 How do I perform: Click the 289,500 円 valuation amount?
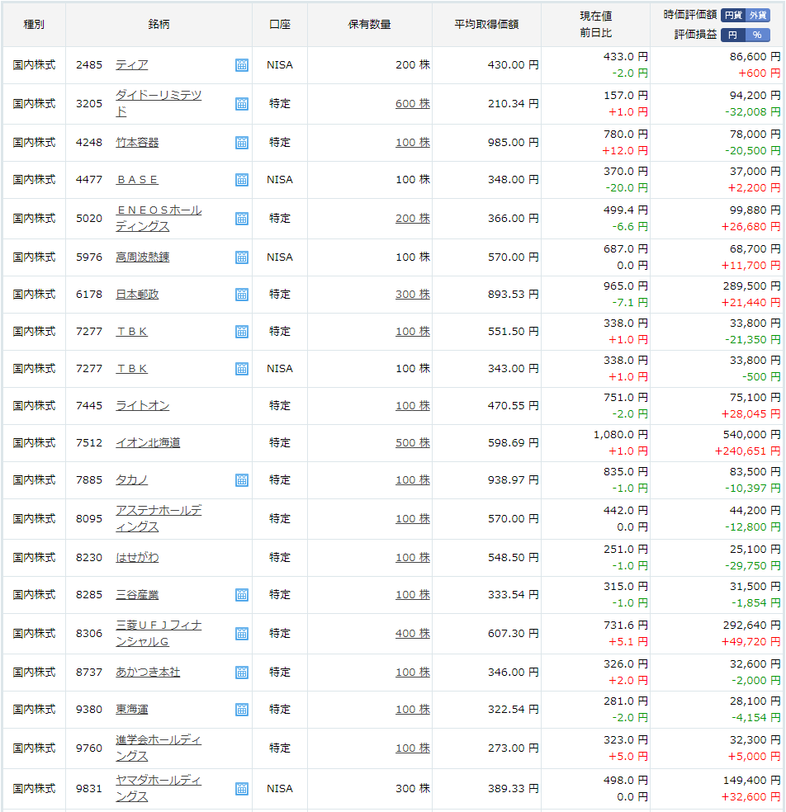tap(751, 286)
